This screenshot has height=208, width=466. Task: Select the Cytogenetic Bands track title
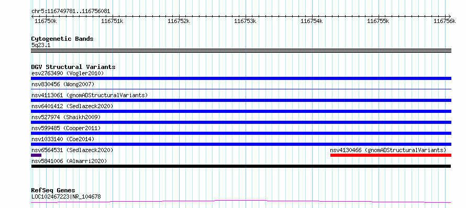62,39
